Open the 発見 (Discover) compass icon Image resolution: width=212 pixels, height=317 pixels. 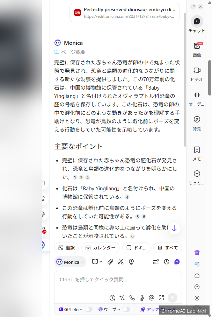point(197,119)
